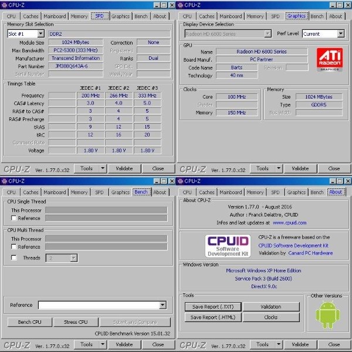Click Multi Thread This Processor score bar
This screenshot has height=352, width=352.
coord(106,239)
